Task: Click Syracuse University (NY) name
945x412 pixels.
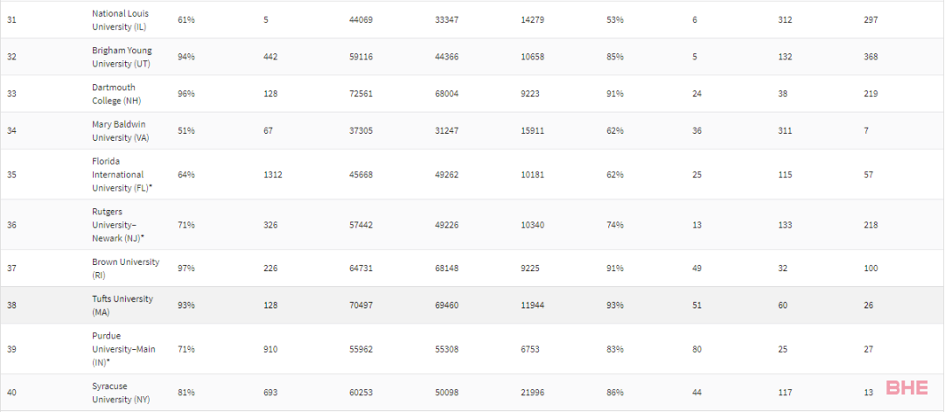Action: [x=121, y=393]
